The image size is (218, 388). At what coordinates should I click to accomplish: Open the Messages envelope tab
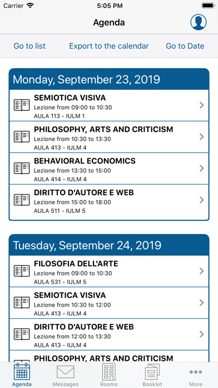pyautogui.click(x=66, y=372)
